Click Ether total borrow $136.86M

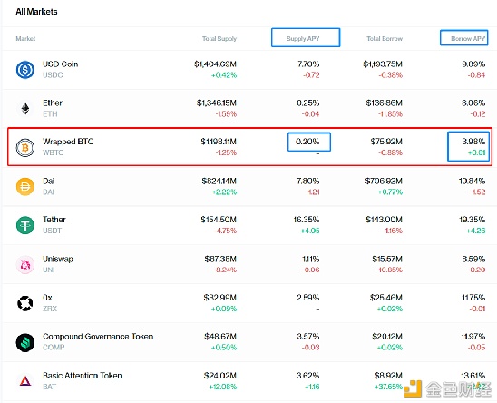(x=385, y=103)
